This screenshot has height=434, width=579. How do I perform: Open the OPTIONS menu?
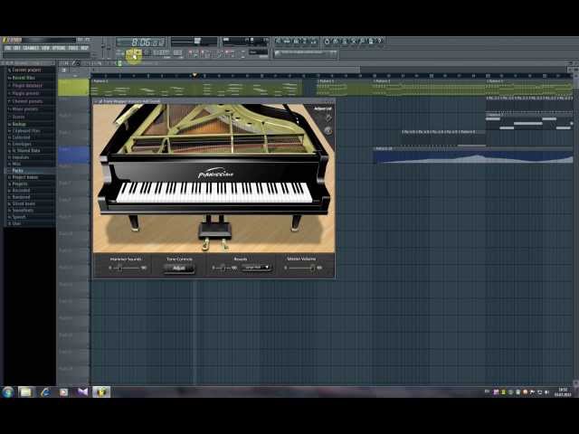[59, 48]
